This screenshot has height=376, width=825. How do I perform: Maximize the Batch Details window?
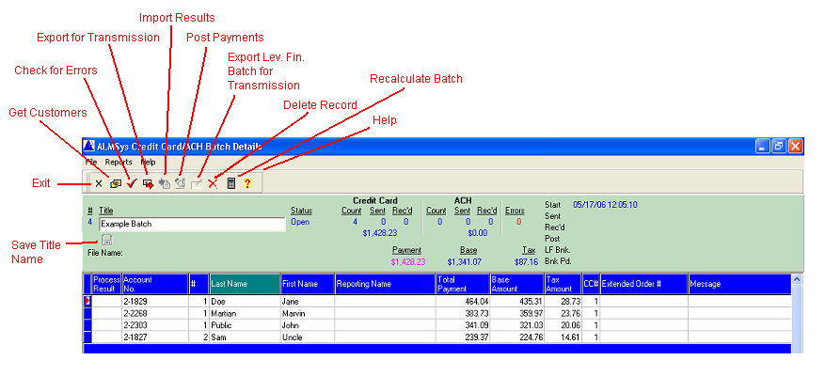(779, 147)
